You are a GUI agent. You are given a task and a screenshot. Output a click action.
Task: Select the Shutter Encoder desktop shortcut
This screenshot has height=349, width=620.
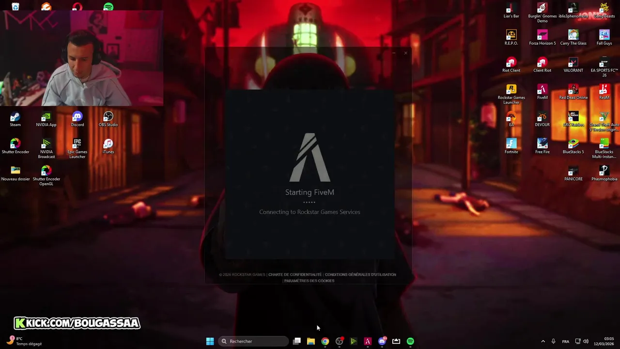[15, 146]
